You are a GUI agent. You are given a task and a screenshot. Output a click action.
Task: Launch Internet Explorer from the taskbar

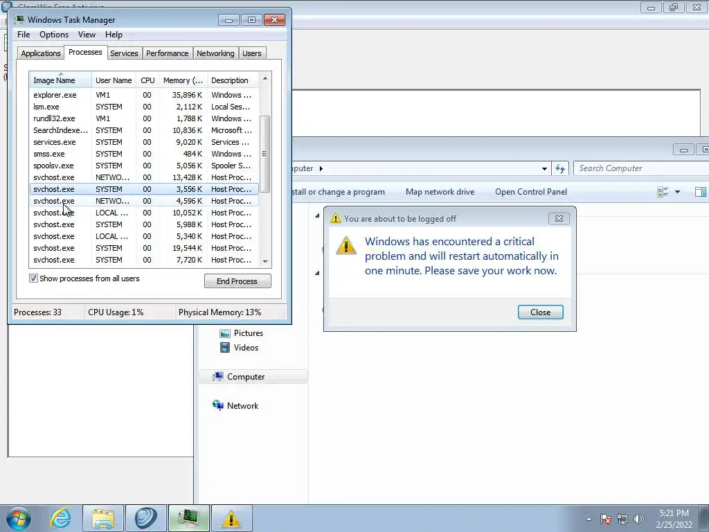tap(61, 518)
